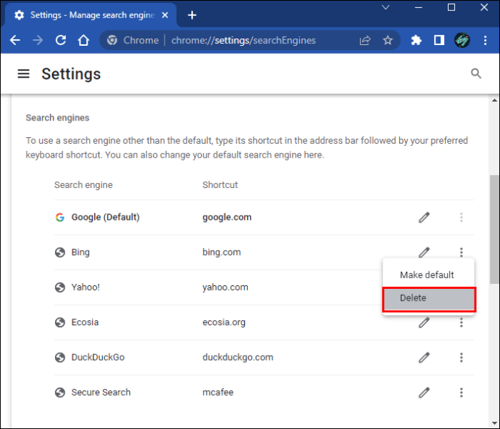This screenshot has width=500, height=429.
Task: Reload the page
Action: coord(61,41)
